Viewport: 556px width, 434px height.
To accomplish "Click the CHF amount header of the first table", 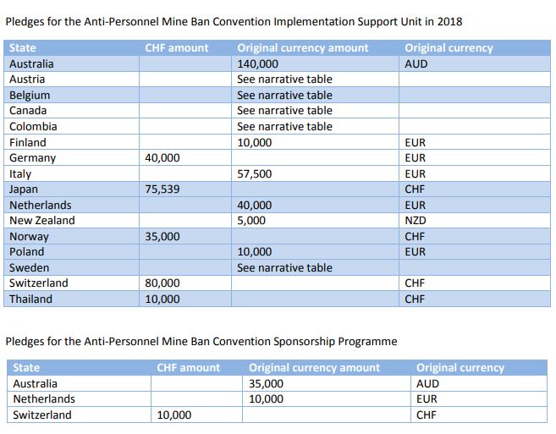I will tap(176, 48).
